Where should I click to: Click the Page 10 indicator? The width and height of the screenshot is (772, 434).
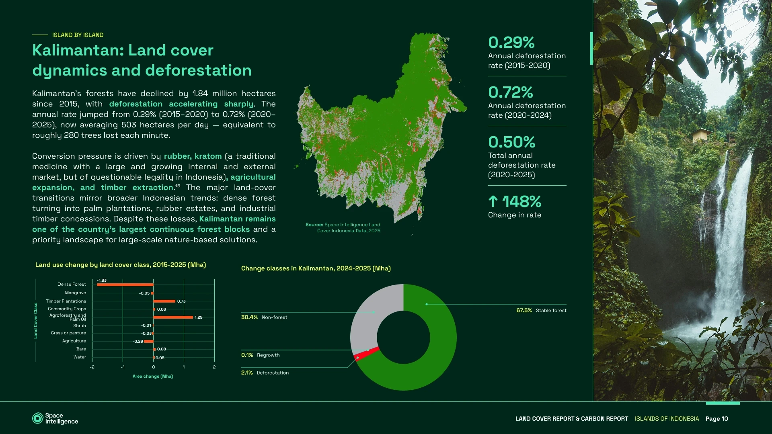coord(717,419)
